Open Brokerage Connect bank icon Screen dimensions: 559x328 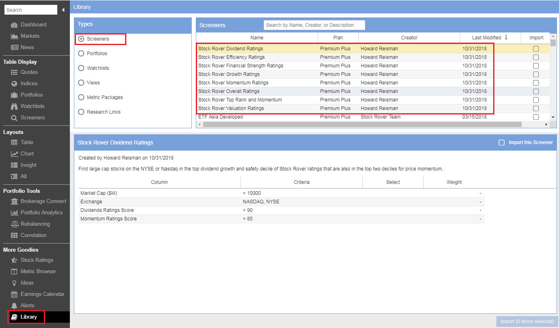click(x=14, y=201)
